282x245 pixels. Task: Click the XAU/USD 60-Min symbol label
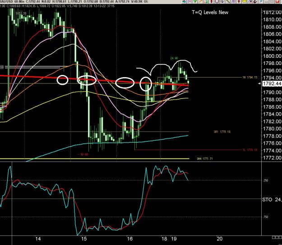[x=12, y=1]
